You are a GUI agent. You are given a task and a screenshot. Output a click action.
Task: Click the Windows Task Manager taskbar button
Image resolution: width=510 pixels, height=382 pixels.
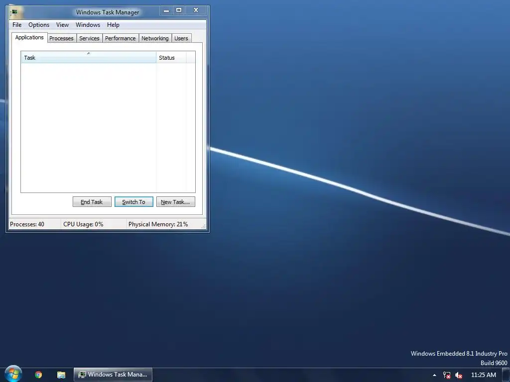pyautogui.click(x=113, y=375)
